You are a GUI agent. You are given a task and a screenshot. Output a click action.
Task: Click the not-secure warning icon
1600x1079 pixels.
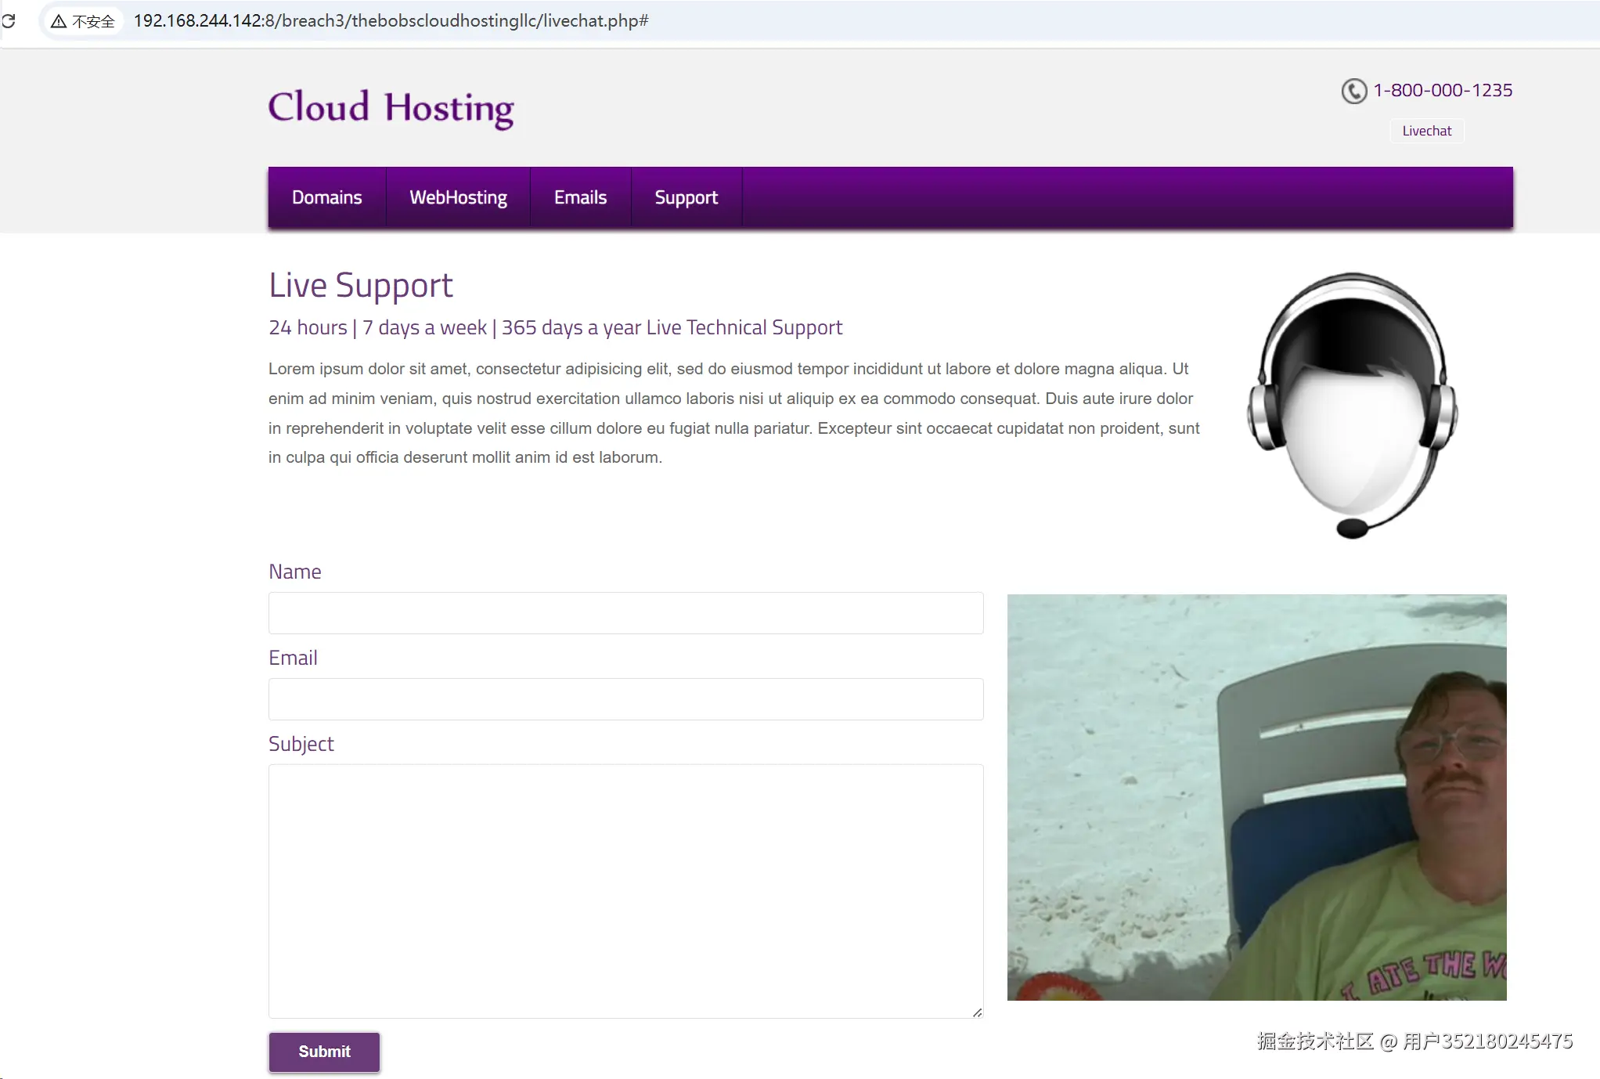[x=59, y=21]
